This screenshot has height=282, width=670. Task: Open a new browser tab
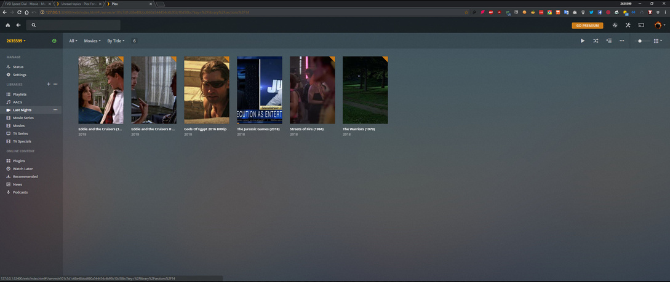tap(161, 4)
